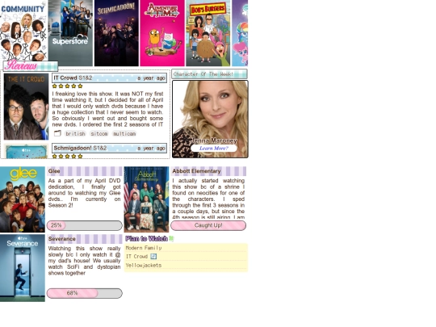Viewport: 436px width, 327px height.
Task: Click the IT Crowd review body text
Action: click(x=107, y=109)
